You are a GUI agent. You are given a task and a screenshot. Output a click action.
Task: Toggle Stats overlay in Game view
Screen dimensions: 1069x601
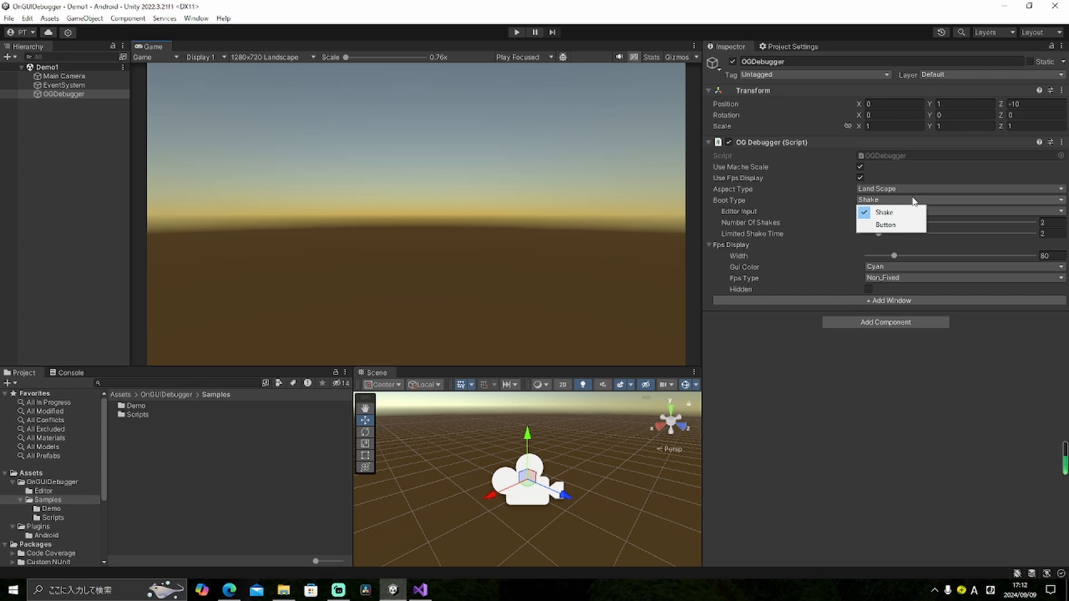click(x=651, y=57)
